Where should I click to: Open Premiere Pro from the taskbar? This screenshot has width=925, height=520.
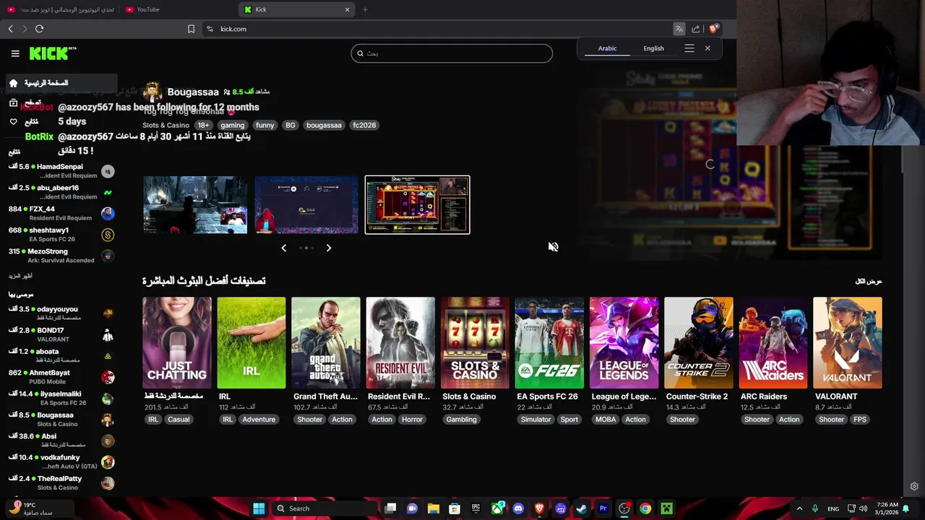click(603, 508)
